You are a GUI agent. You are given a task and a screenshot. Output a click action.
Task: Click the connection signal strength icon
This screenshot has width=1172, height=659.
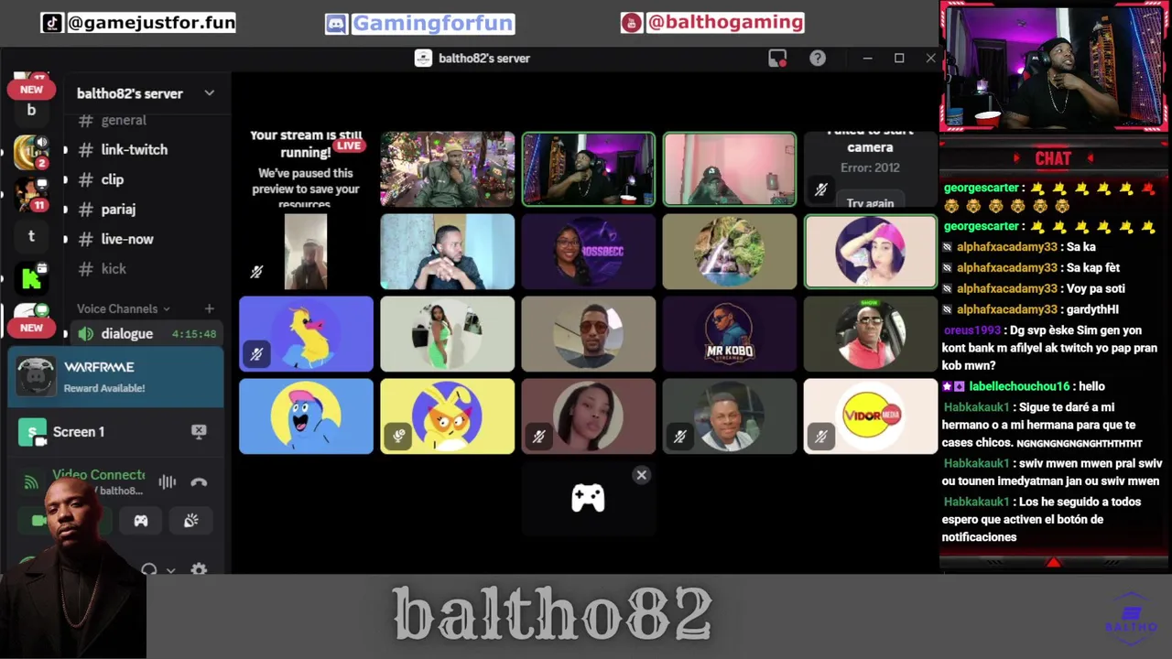click(x=31, y=482)
